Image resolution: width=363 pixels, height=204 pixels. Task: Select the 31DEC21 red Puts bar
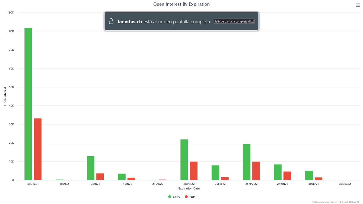coord(38,149)
